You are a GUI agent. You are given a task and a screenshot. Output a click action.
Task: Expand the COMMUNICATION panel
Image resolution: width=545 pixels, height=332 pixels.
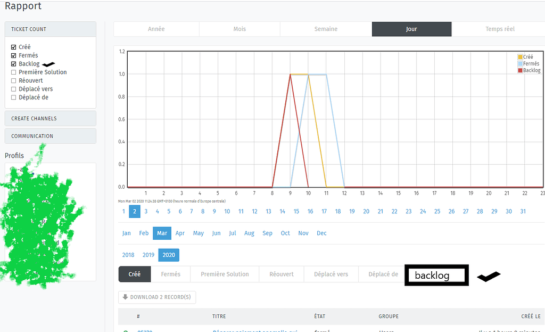tap(50, 136)
